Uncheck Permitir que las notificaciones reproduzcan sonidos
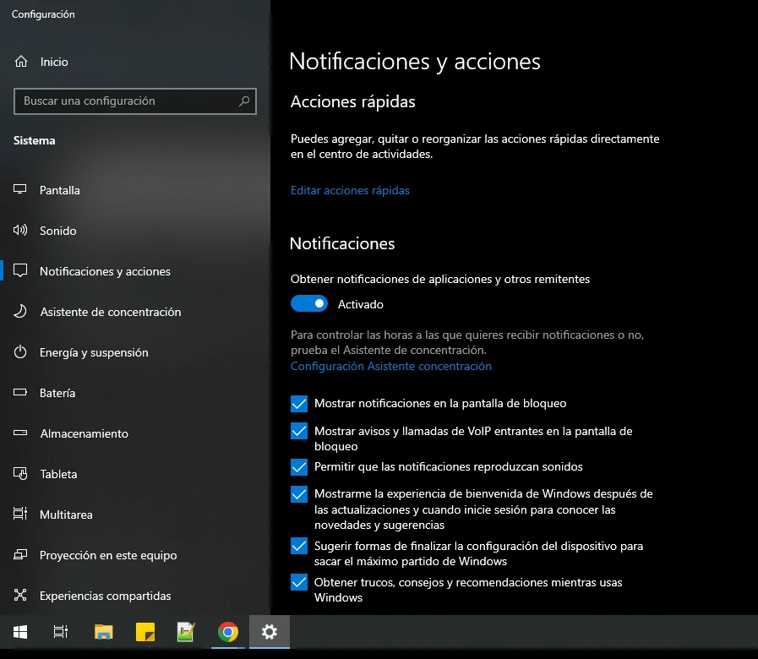 299,466
